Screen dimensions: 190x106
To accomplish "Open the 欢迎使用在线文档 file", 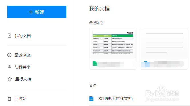I will (115, 99).
